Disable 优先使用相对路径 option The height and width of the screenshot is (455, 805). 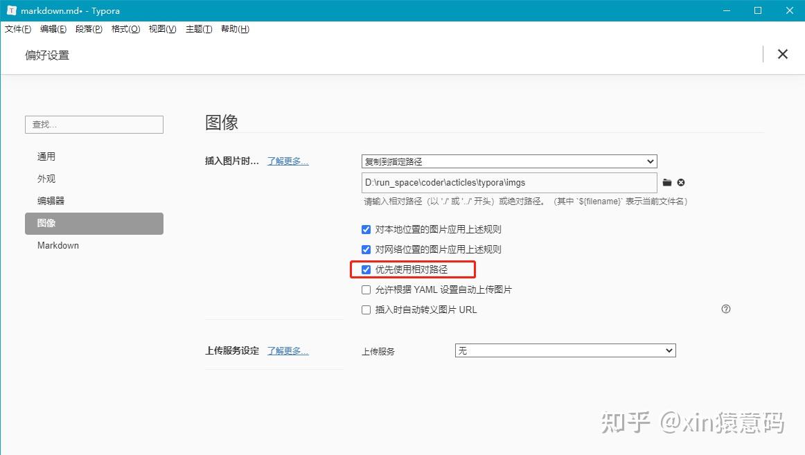coord(366,269)
